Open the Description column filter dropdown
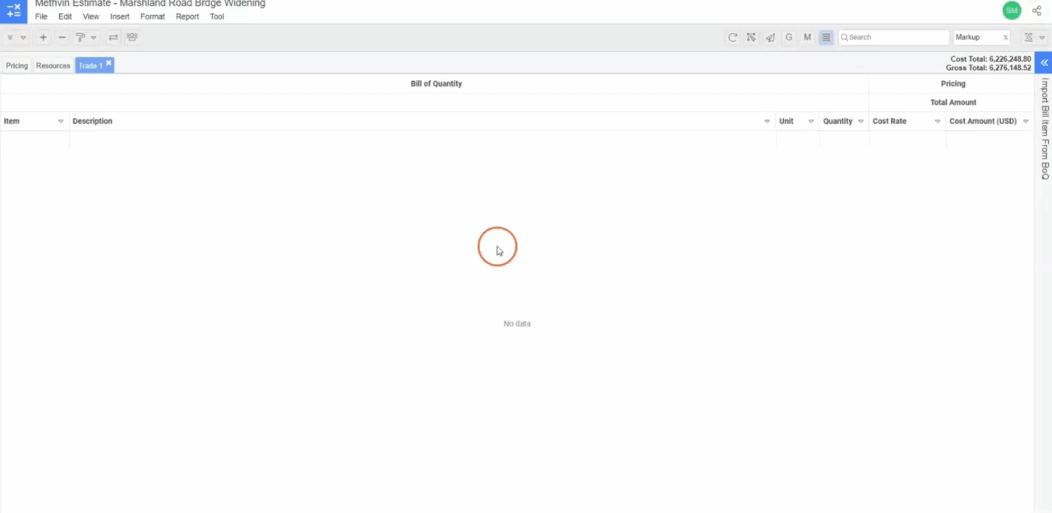 click(x=767, y=121)
